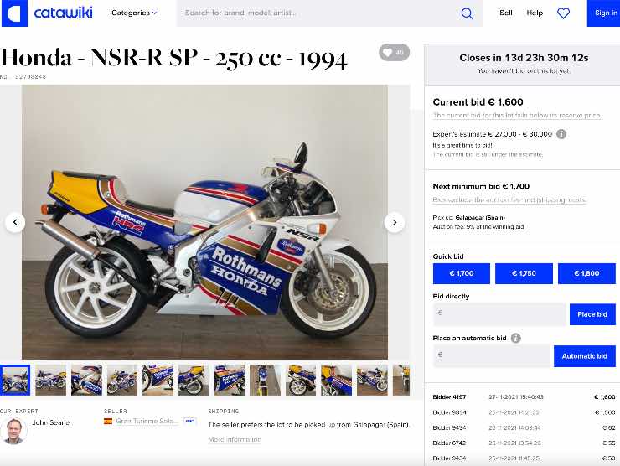The width and height of the screenshot is (620, 466).
Task: Show next photo with right arrow
Action: pyautogui.click(x=395, y=222)
